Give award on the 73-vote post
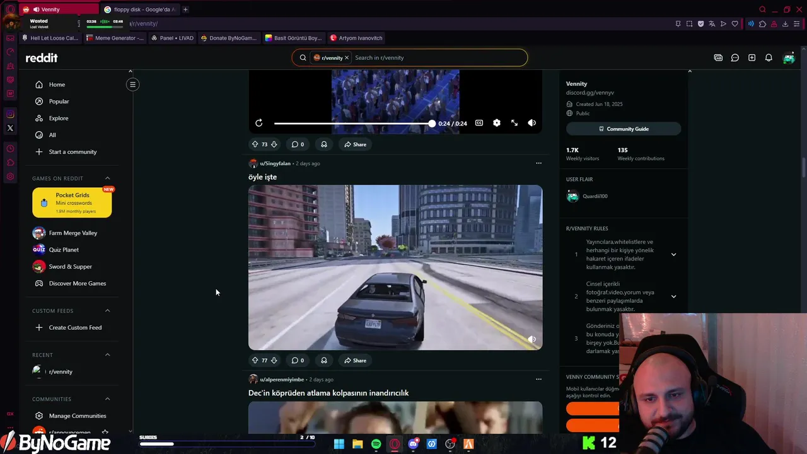807x454 pixels. click(x=324, y=144)
